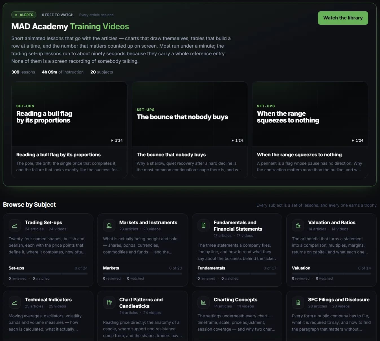Open Fundamentals and Financial Statements heading
The height and width of the screenshot is (341, 380).
[x=238, y=226]
